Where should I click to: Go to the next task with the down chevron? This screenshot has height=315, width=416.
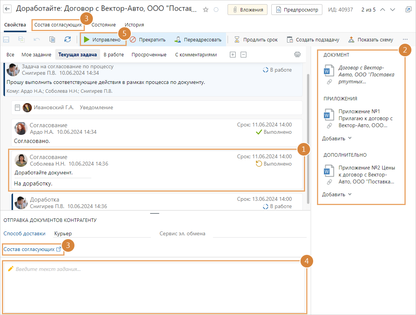tap(392, 10)
